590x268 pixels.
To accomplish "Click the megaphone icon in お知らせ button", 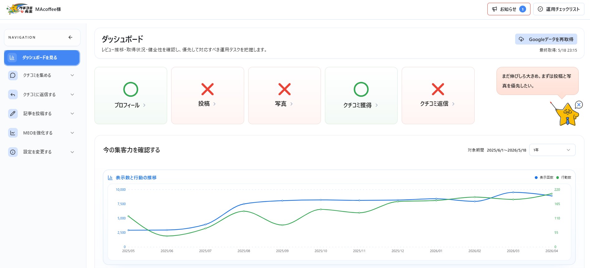I will tap(495, 9).
